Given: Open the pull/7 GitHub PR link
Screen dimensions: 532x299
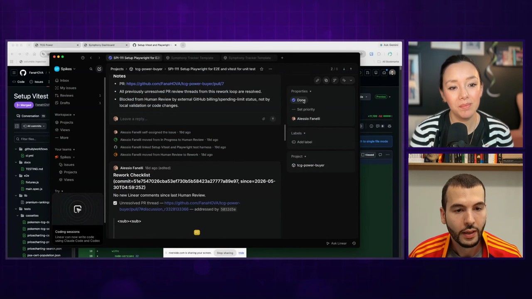Looking at the screenshot, I should pos(175,84).
